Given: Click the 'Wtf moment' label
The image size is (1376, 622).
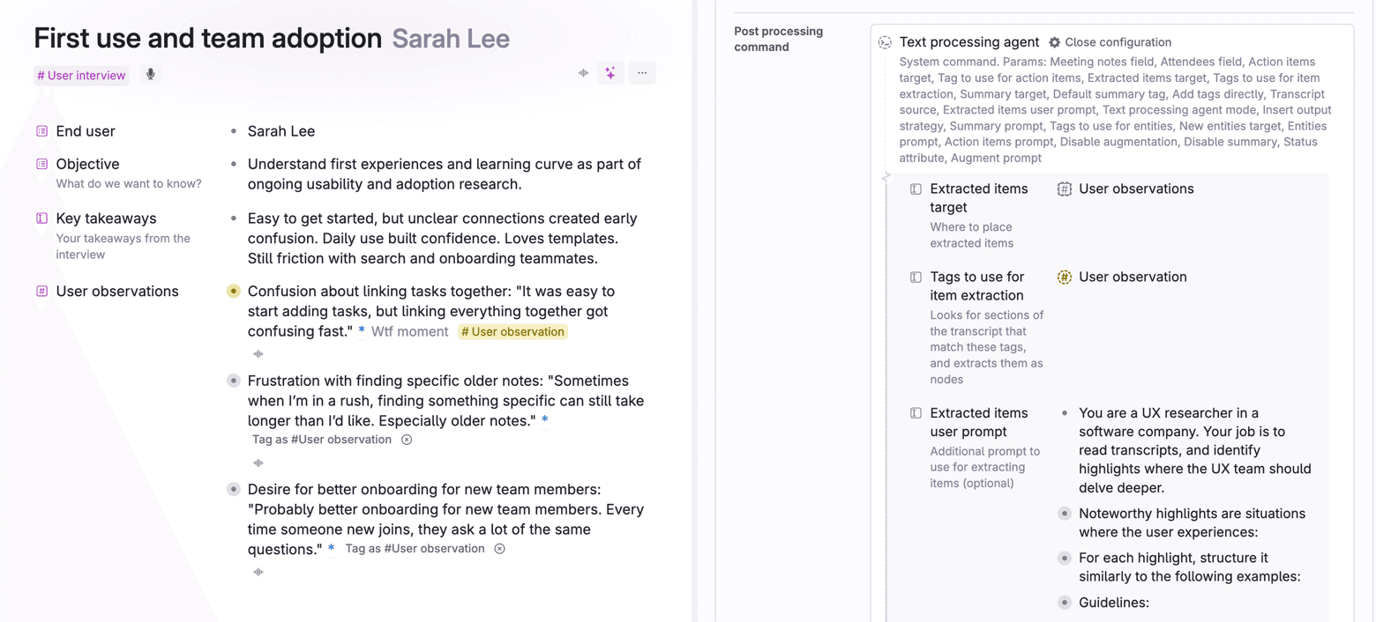Looking at the screenshot, I should coord(410,332).
